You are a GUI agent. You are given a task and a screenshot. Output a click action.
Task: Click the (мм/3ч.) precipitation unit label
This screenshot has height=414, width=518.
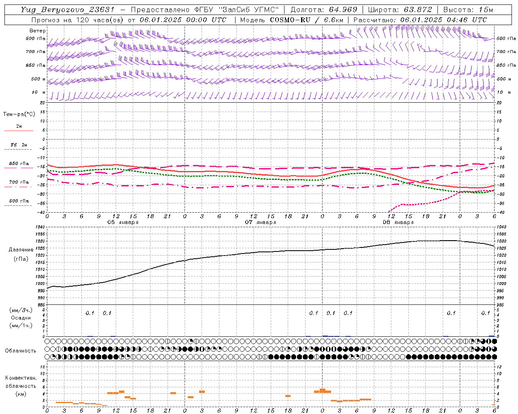coord(21,310)
